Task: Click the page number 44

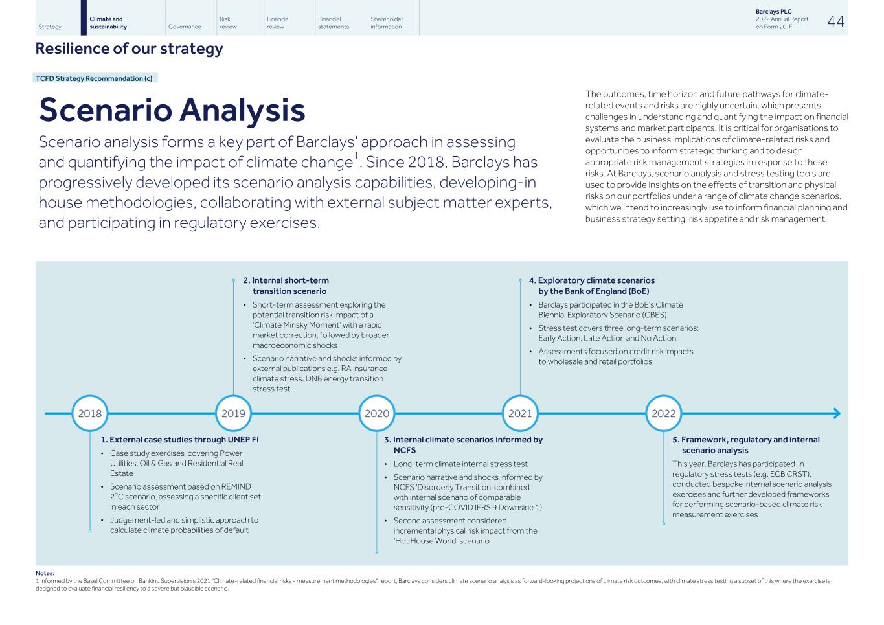Action: tap(835, 21)
